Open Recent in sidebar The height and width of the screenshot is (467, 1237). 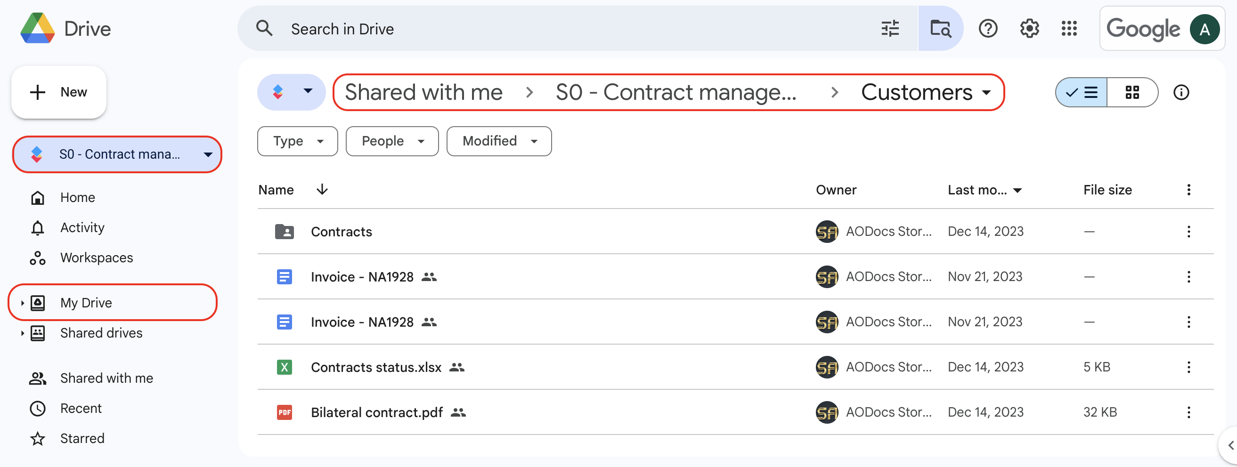point(81,409)
